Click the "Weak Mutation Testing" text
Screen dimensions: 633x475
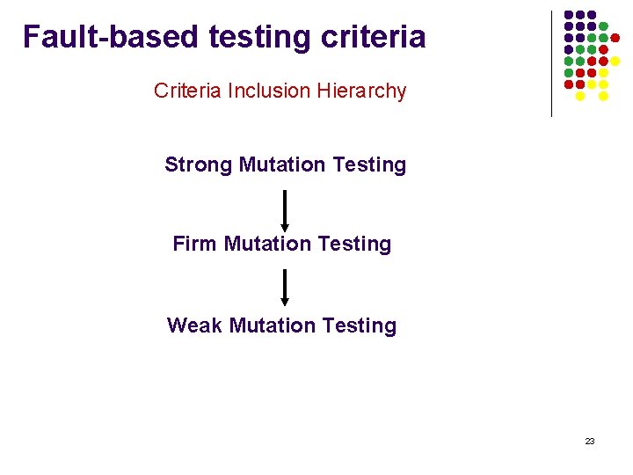tap(281, 325)
